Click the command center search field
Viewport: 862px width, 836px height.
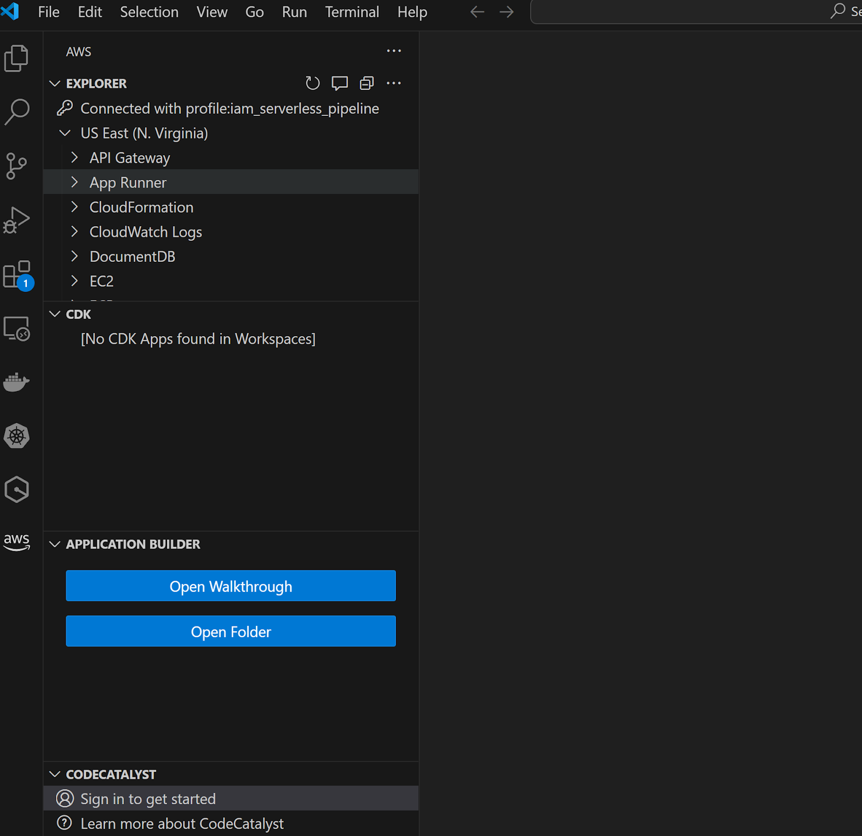(x=696, y=12)
